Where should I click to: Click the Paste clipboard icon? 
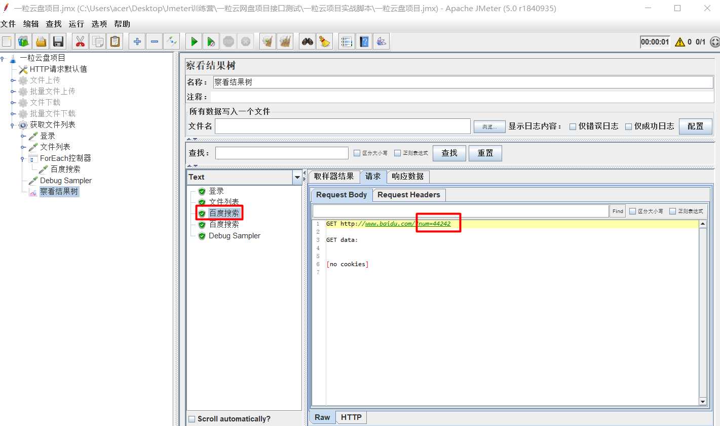pos(116,41)
